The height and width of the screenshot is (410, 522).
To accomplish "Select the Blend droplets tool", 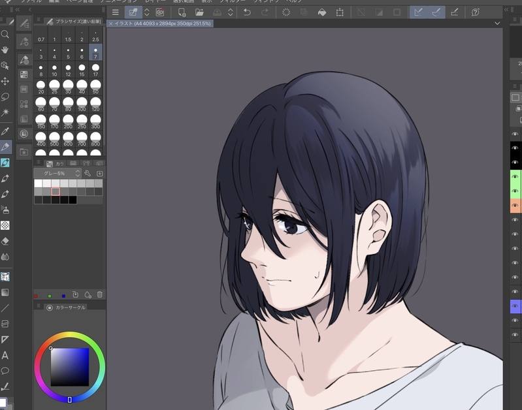I will pyautogui.click(x=5, y=257).
